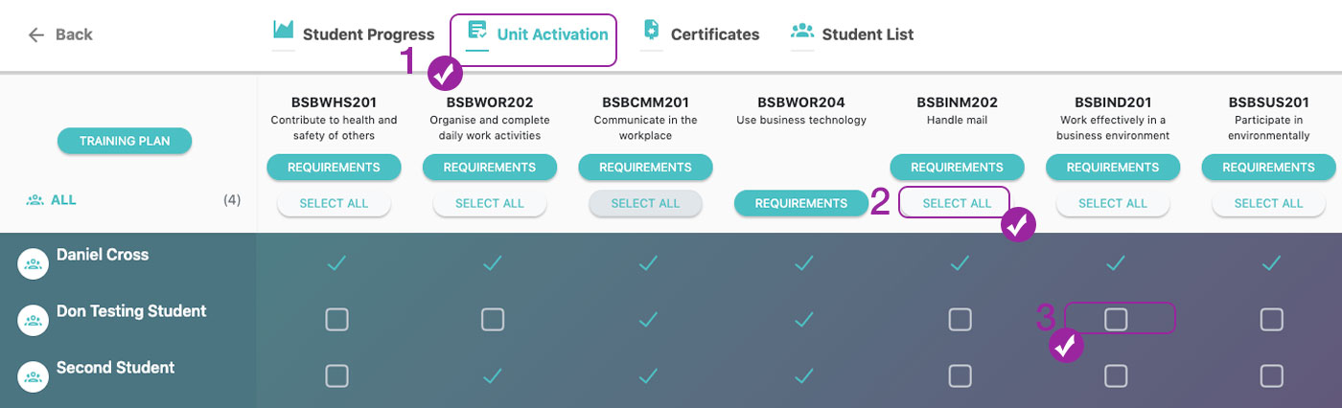This screenshot has height=408, width=1342.
Task: Click the ALL group icon
Action: [35, 200]
